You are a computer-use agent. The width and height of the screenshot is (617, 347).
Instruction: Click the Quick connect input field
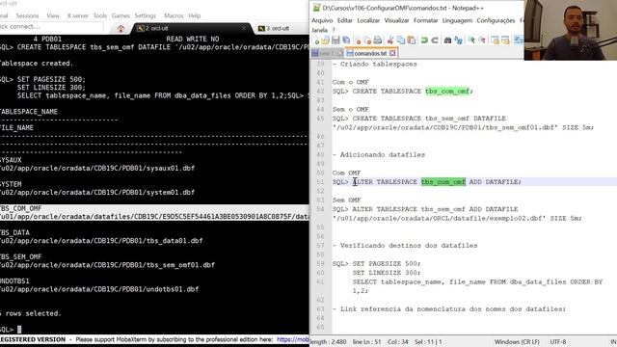pos(51,27)
